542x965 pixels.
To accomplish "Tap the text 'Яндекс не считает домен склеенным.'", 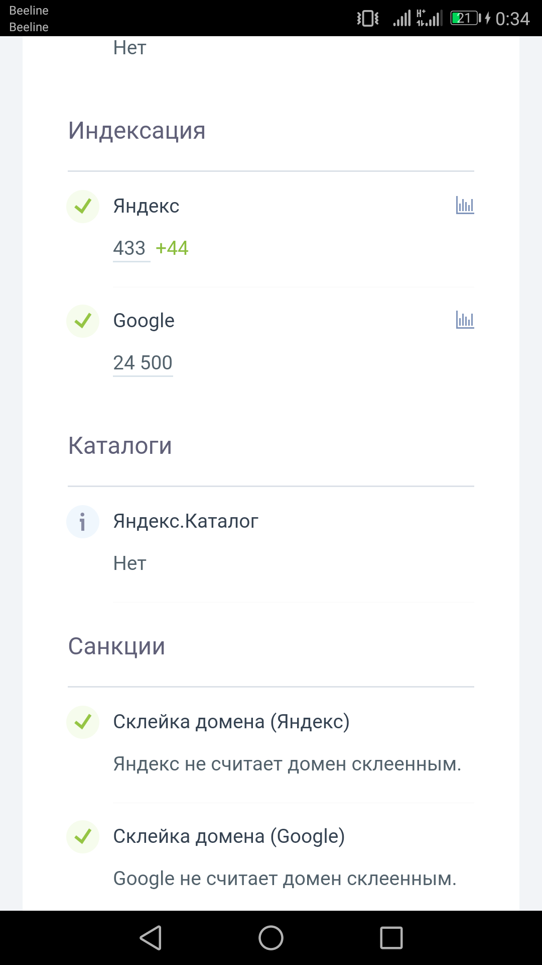I will [287, 764].
